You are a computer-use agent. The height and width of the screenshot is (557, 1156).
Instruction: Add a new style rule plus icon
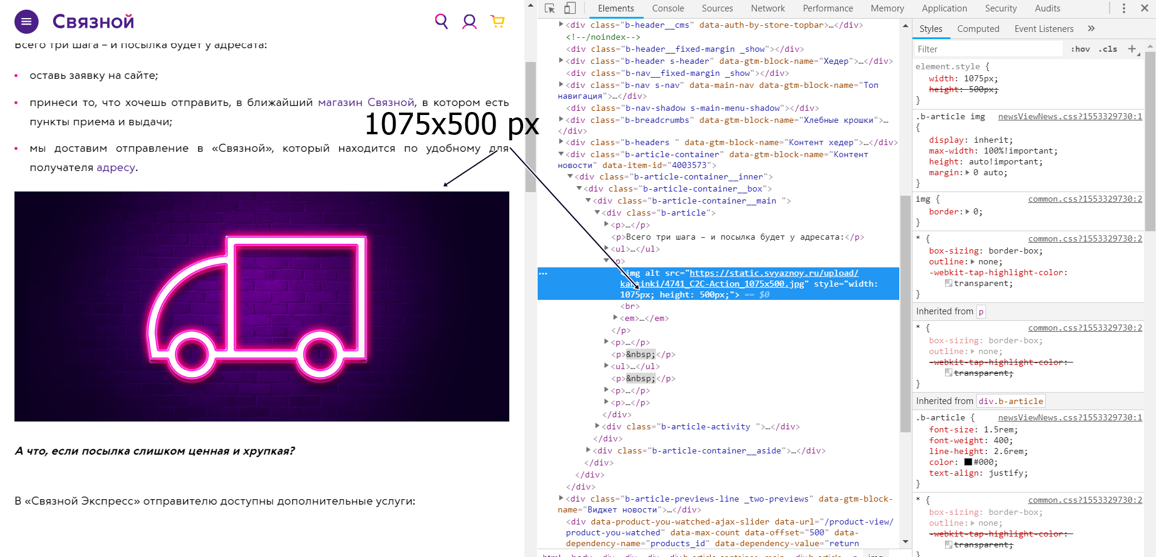click(1132, 49)
